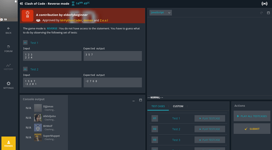This screenshot has width=272, height=150.
Task: Play testcase for Test 1
Action: click(x=210, y=118)
